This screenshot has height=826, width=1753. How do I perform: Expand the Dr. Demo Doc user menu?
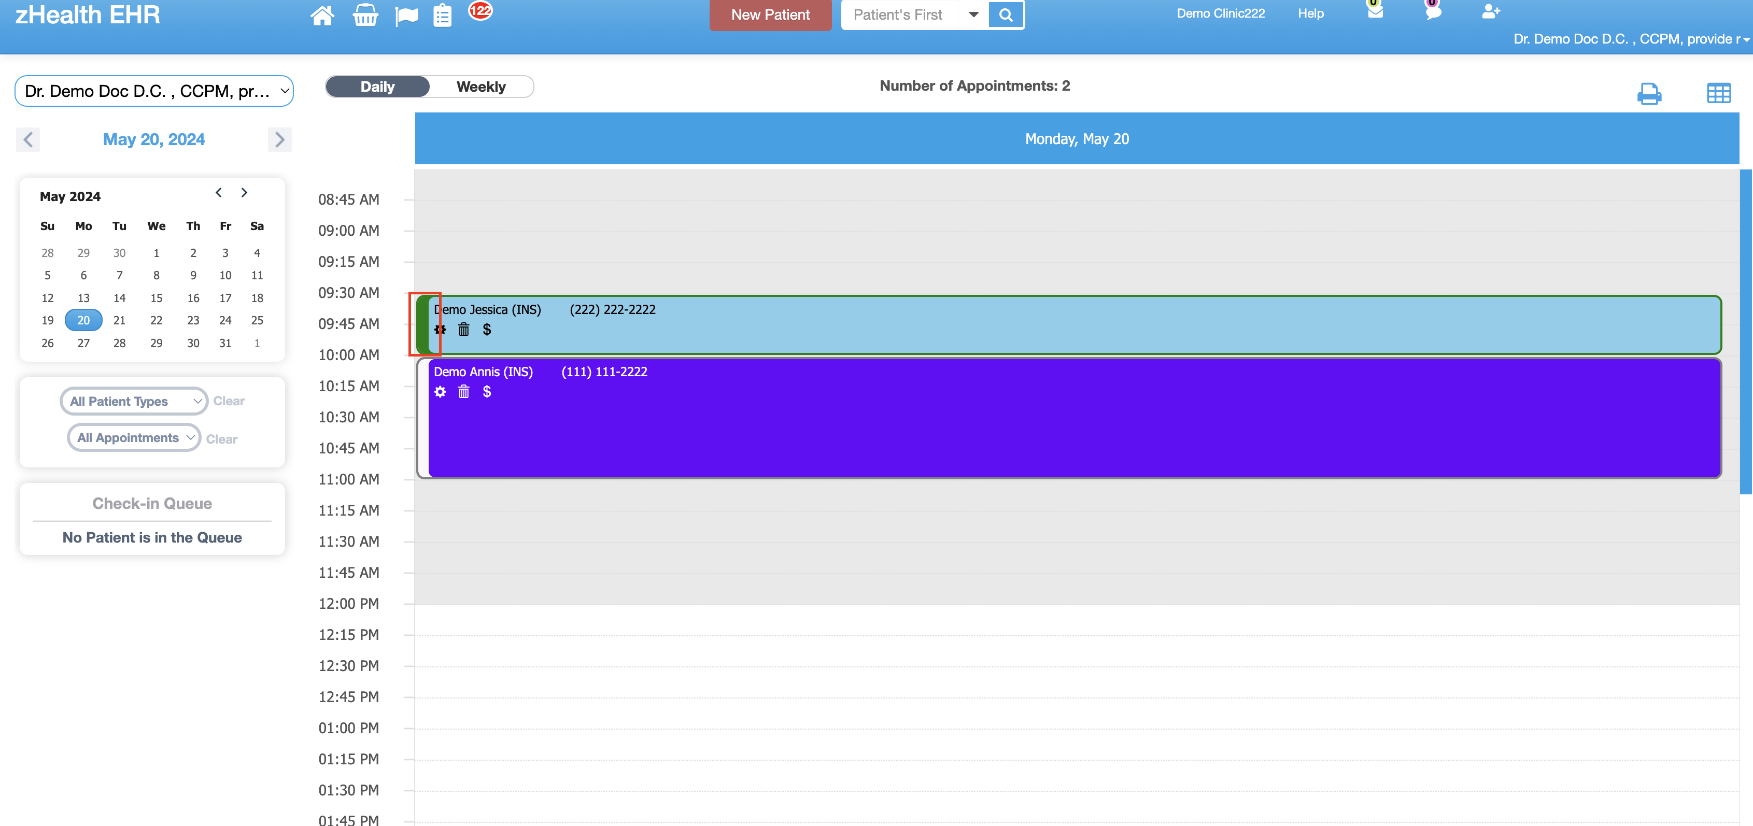[1631, 39]
